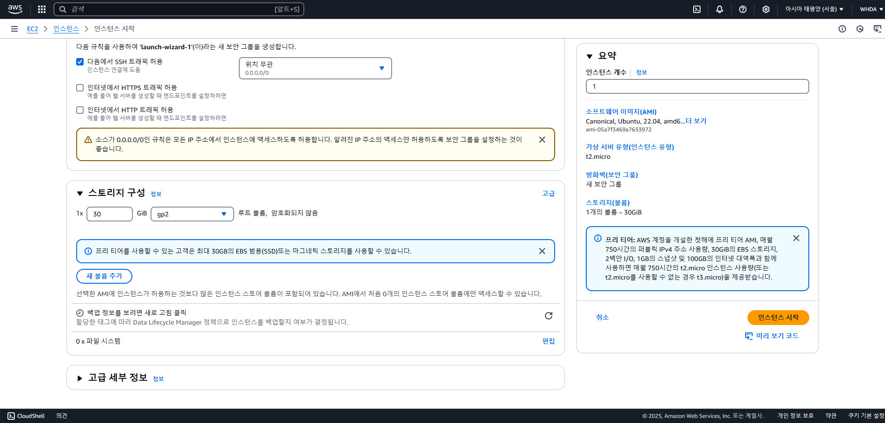Focus the top 검색 search box
Viewport: 885px width, 423px height.
pyautogui.click(x=179, y=9)
